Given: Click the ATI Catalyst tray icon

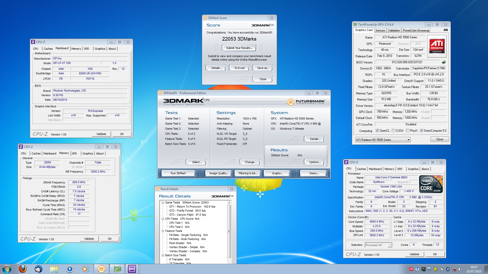Looking at the screenshot, I should 411,269.
